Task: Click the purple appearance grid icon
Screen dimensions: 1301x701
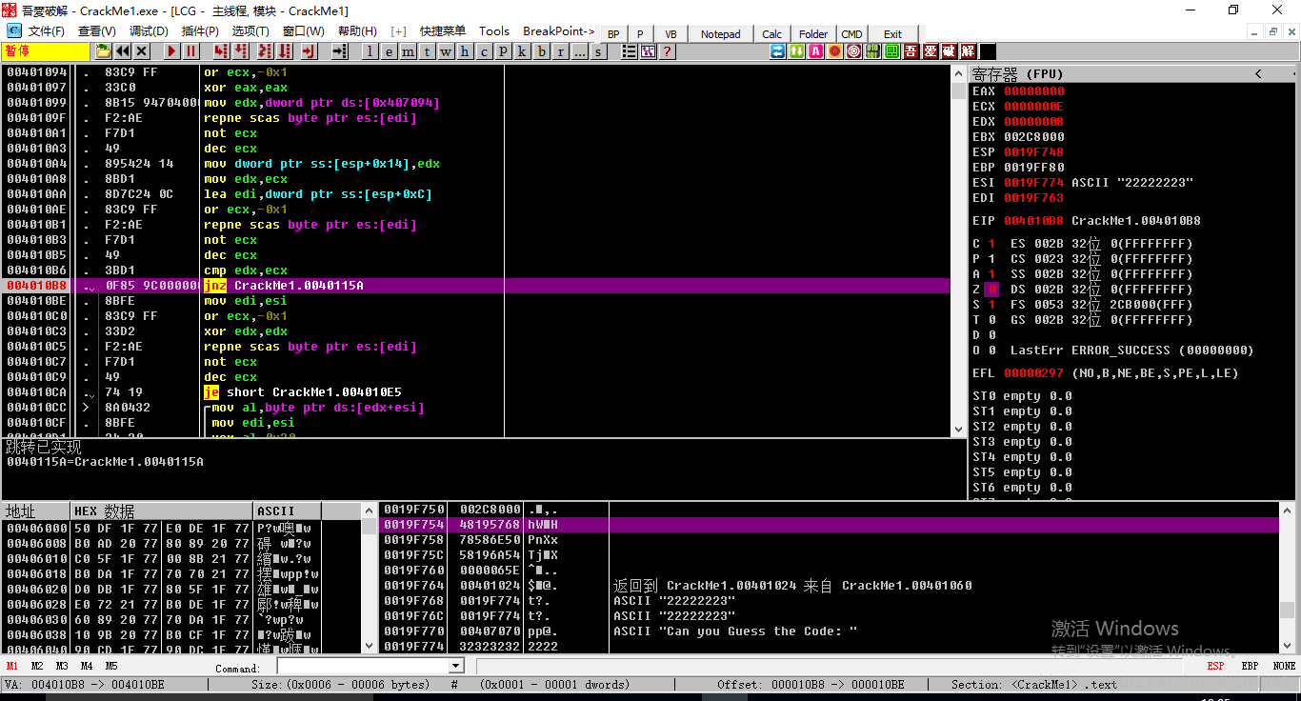Action: pos(649,51)
